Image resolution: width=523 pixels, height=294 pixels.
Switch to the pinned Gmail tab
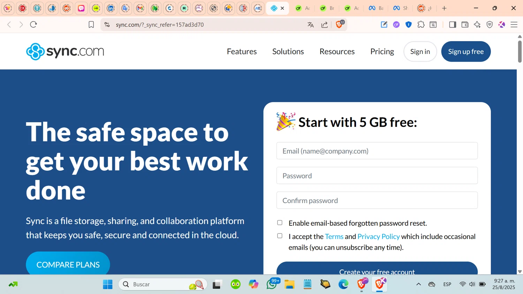pos(140,8)
